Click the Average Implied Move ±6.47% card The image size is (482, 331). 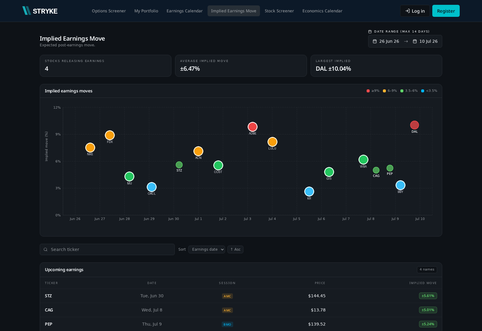click(x=241, y=66)
